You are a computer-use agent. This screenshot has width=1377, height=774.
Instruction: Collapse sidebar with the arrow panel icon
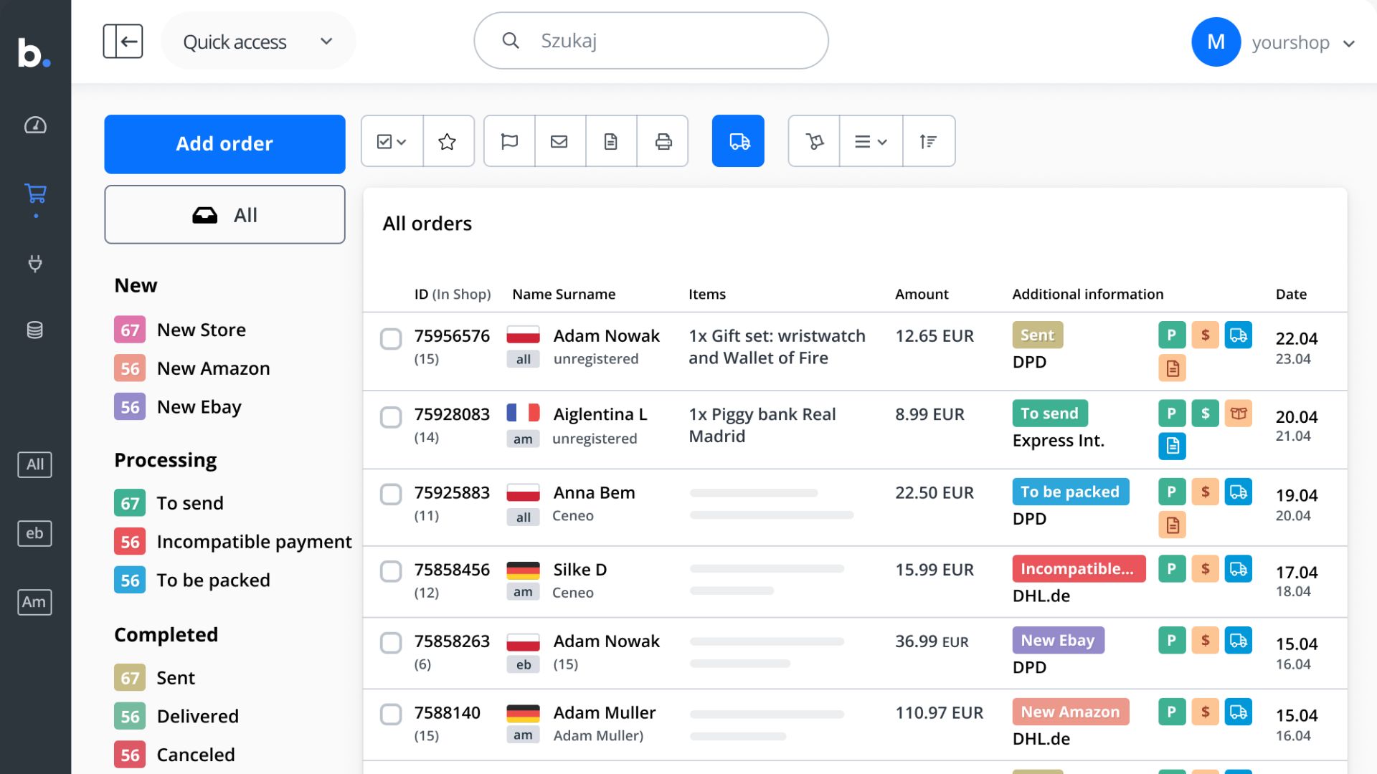tap(123, 41)
